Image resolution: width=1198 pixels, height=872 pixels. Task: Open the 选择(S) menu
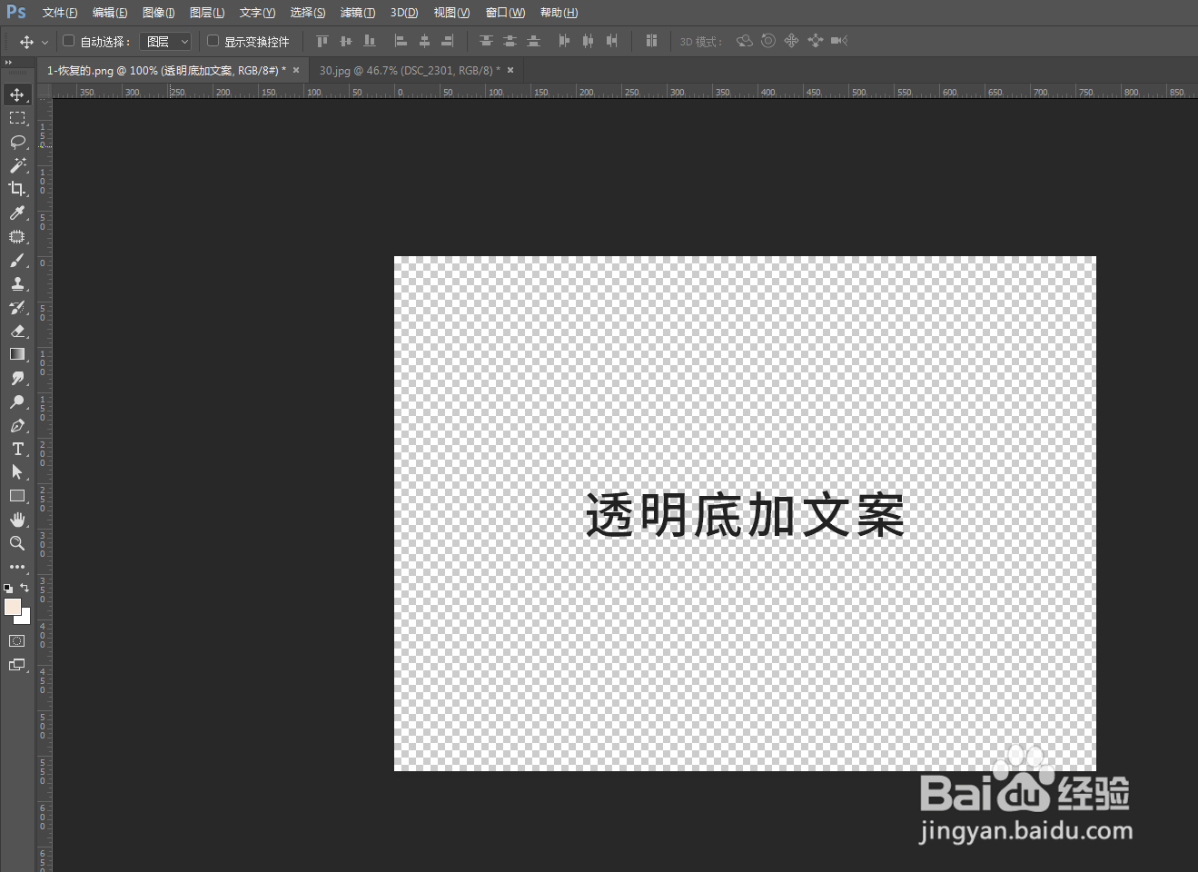tap(308, 13)
